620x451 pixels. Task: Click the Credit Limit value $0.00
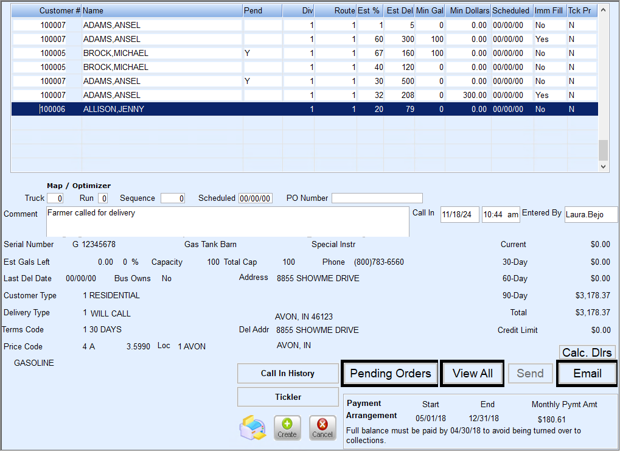tap(601, 330)
